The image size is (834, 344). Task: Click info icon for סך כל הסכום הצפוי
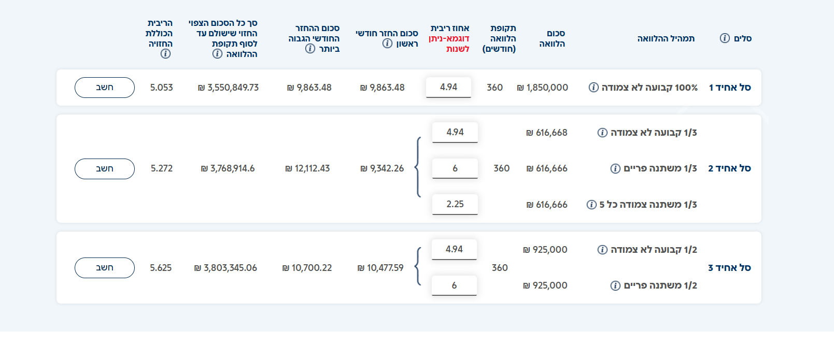217,54
